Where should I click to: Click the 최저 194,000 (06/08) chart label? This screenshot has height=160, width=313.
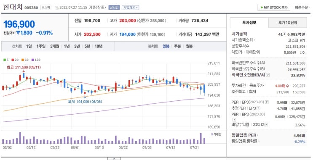pos(85,102)
